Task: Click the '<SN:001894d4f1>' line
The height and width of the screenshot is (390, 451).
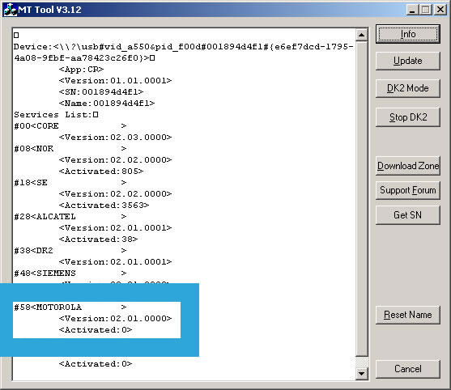Action: tap(101, 92)
